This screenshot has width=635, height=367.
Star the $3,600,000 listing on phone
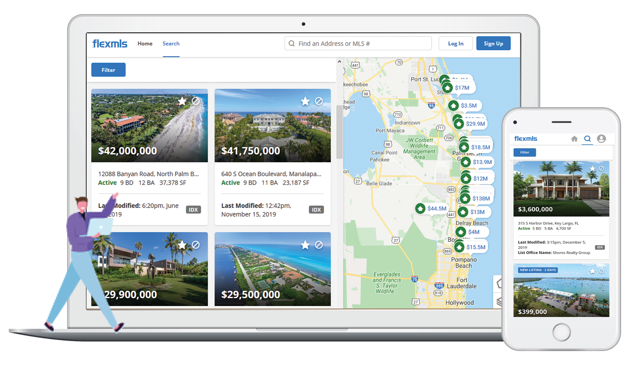click(x=592, y=169)
